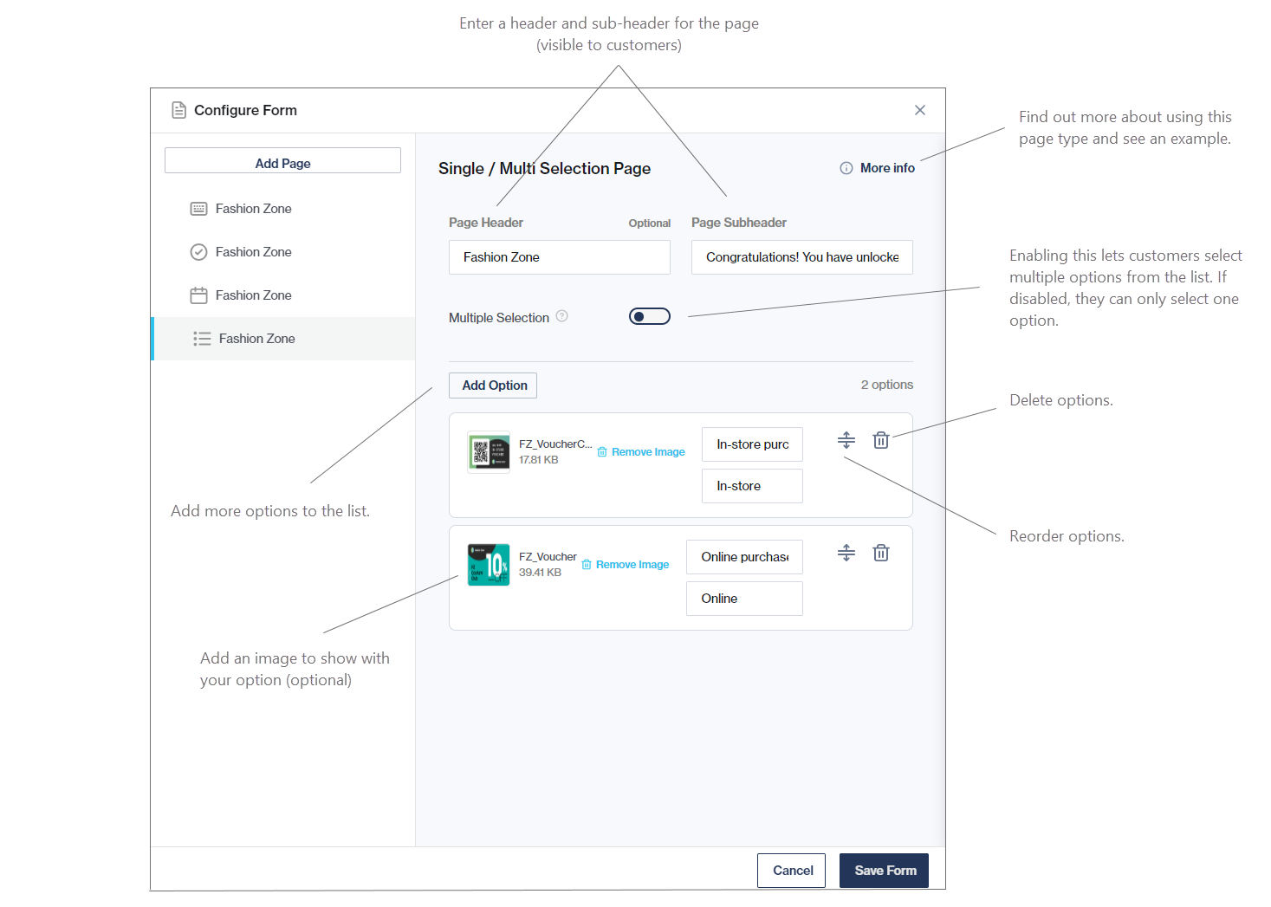Click Add Option button
This screenshot has height=907, width=1271.
(494, 385)
